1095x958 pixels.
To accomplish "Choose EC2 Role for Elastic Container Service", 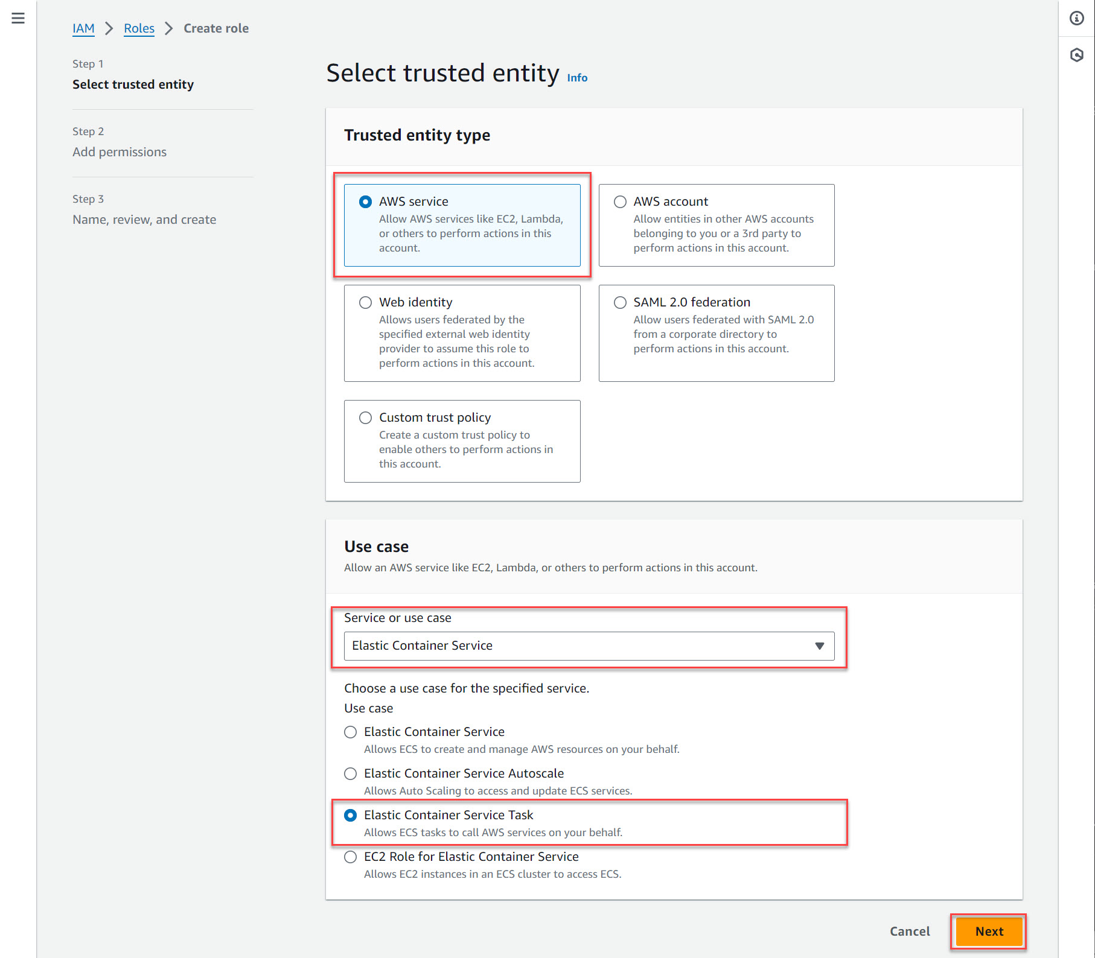I will click(x=350, y=857).
